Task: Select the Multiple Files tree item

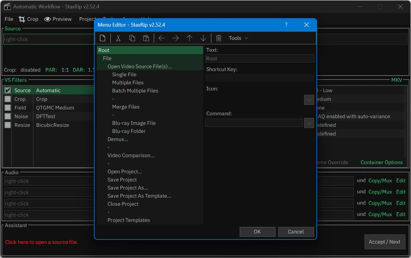Action: tap(128, 82)
